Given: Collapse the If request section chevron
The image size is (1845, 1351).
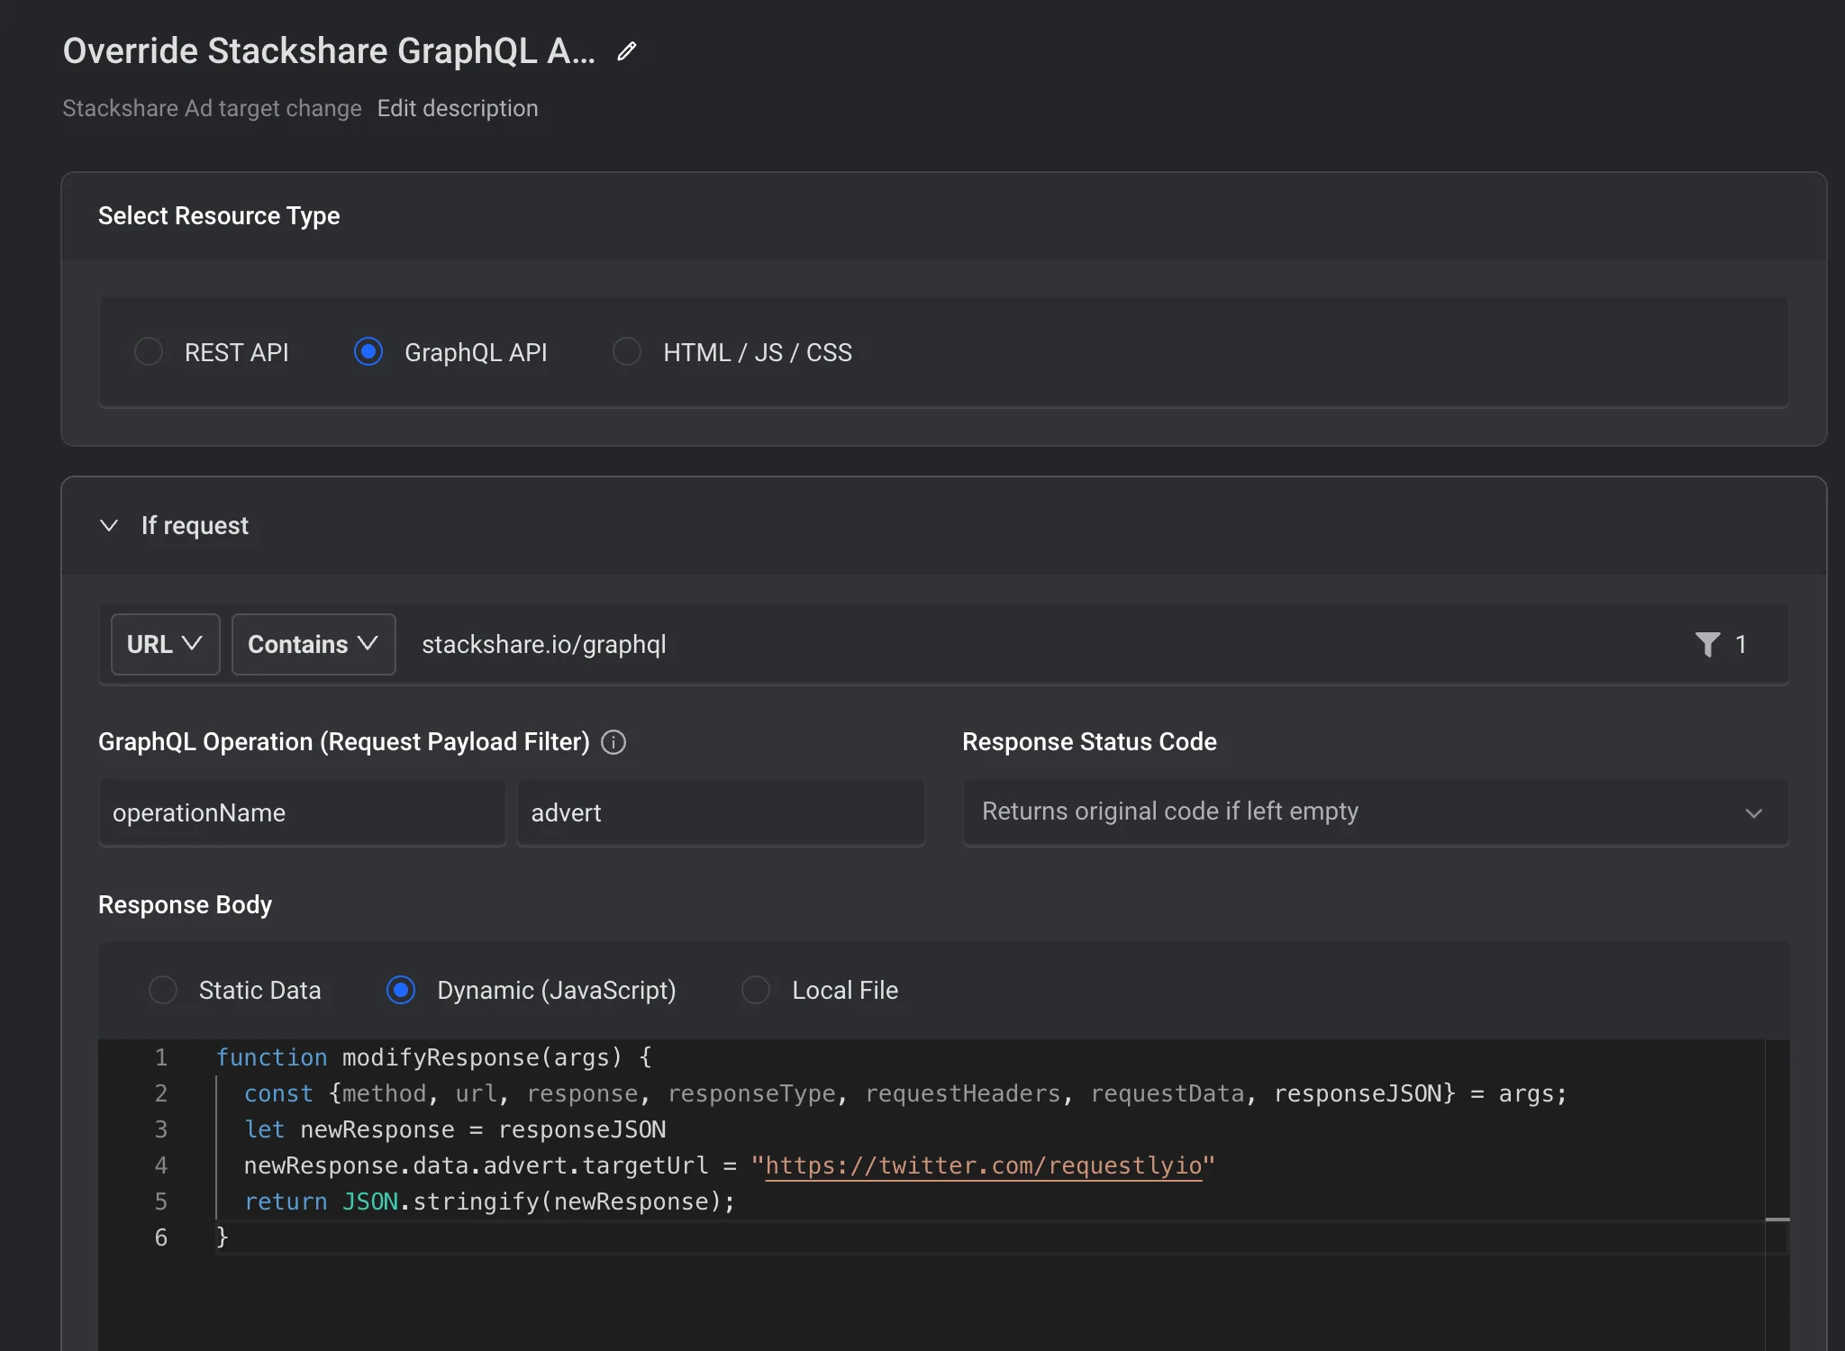Looking at the screenshot, I should point(109,525).
